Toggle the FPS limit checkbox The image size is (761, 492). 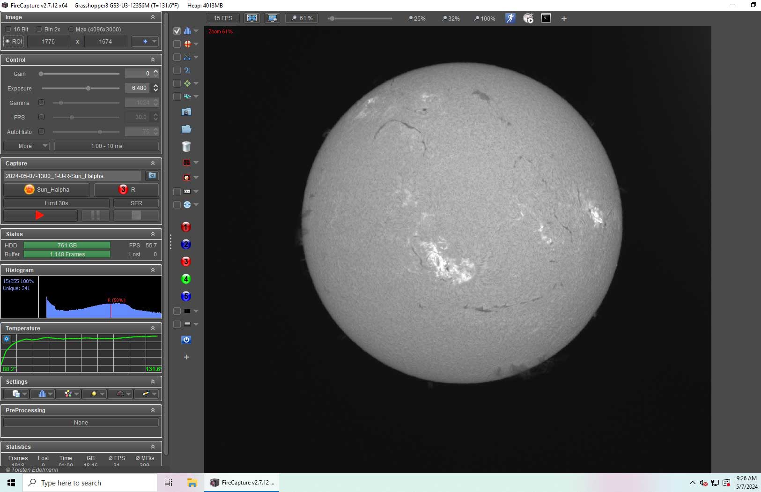(x=41, y=117)
